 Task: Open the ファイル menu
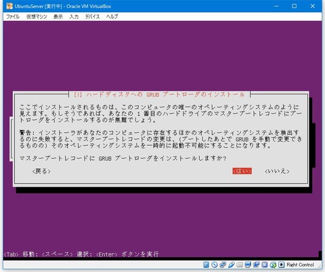pyautogui.click(x=13, y=16)
